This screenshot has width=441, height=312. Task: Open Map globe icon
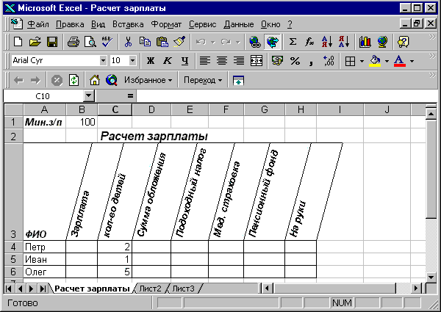tap(382, 42)
